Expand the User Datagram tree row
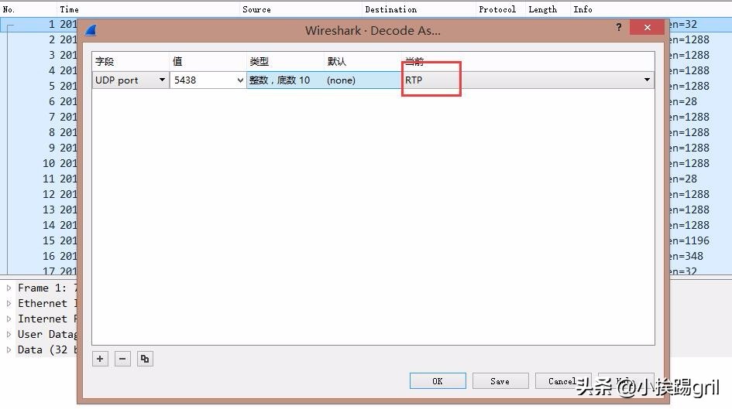Viewport: 732px width, 409px height. click(x=9, y=334)
